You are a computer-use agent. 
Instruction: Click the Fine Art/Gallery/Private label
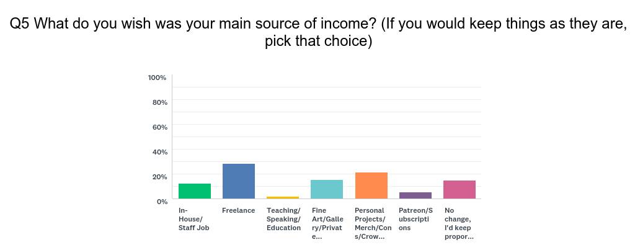(x=327, y=224)
